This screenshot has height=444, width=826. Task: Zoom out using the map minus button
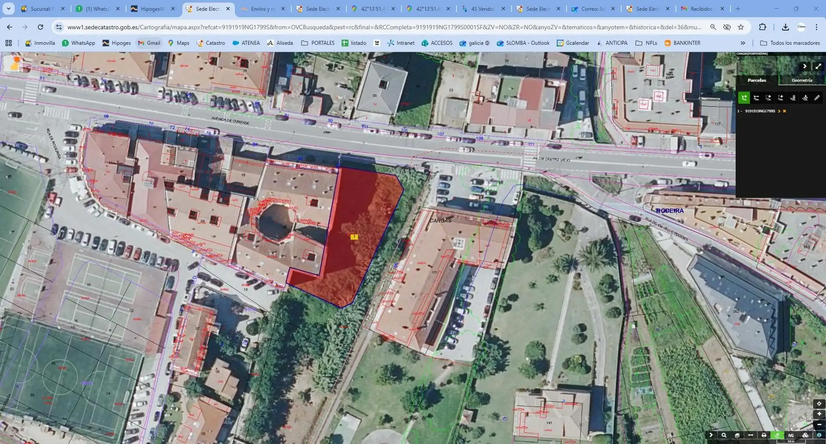[819, 425]
